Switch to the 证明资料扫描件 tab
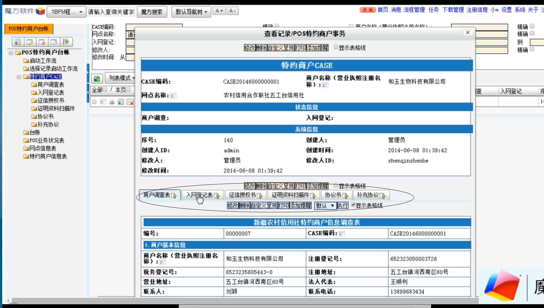Screen dimensions: 544x308 (294, 195)
